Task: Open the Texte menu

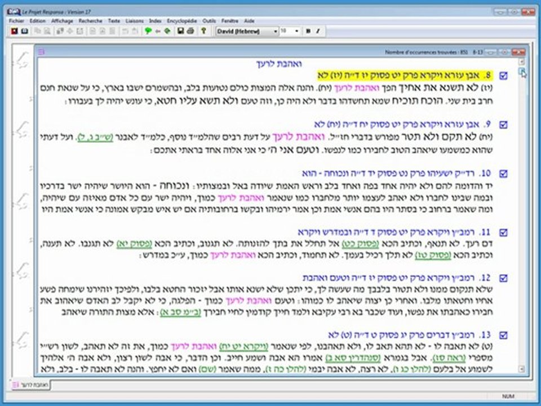Action: pyautogui.click(x=114, y=21)
